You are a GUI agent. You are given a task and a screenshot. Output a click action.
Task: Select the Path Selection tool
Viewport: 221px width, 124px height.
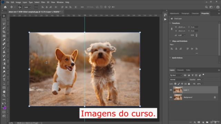(x=4, y=84)
